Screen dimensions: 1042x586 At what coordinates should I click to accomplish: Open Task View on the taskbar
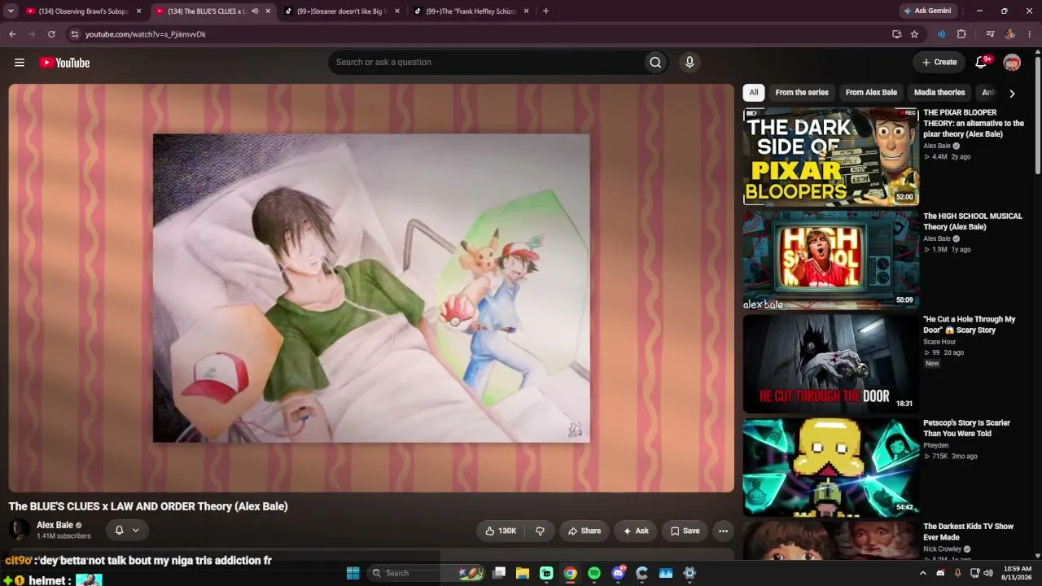click(499, 573)
